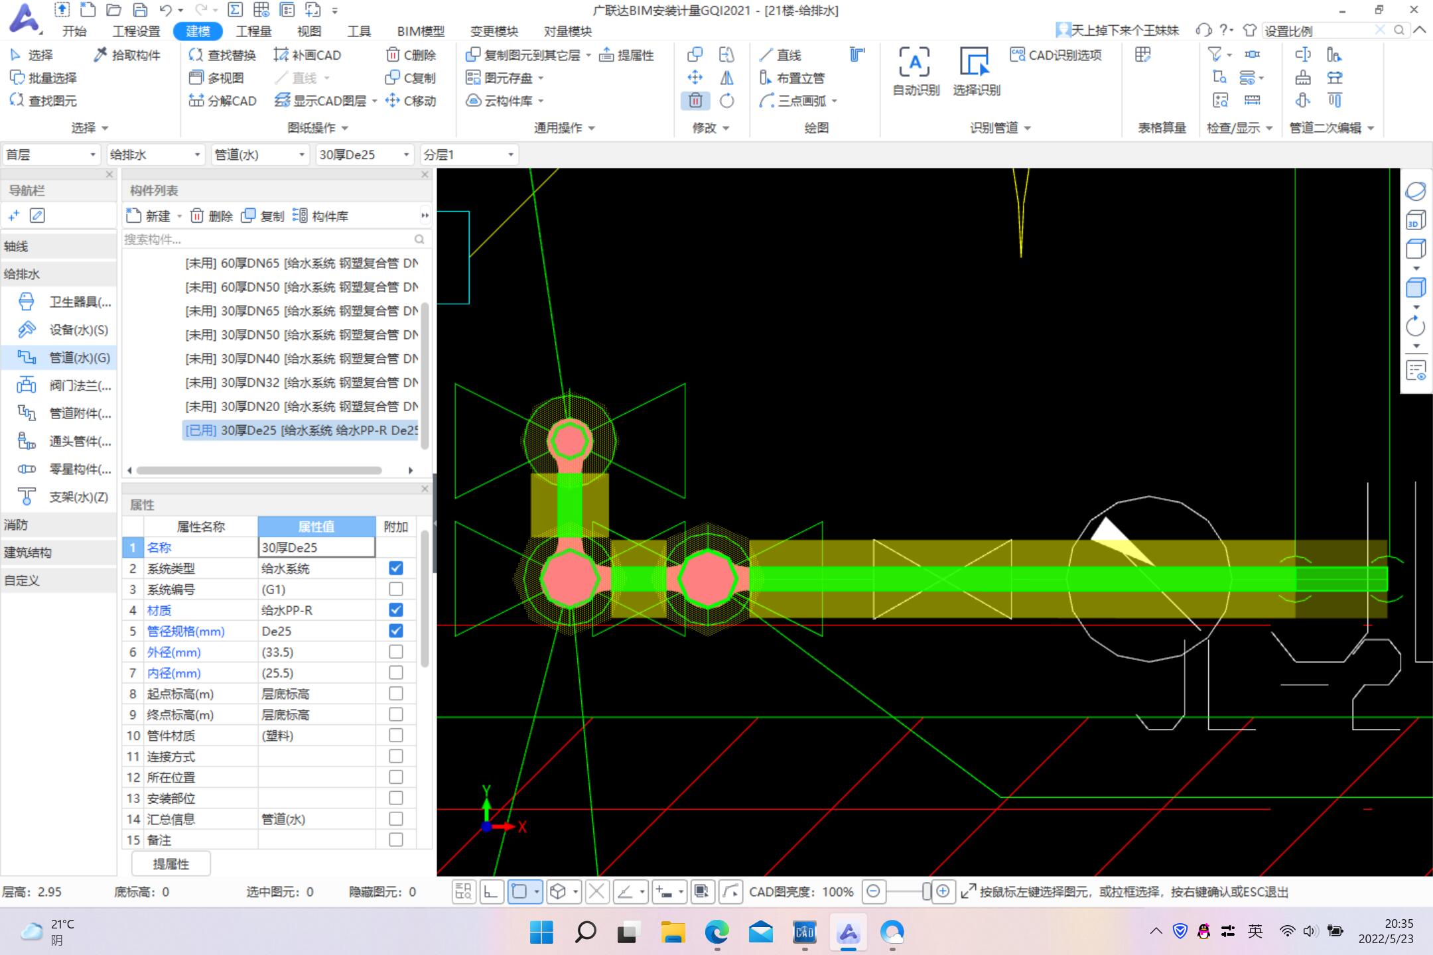The image size is (1433, 955).
Task: Open the 视图 ribbon tab
Action: coord(308,31)
